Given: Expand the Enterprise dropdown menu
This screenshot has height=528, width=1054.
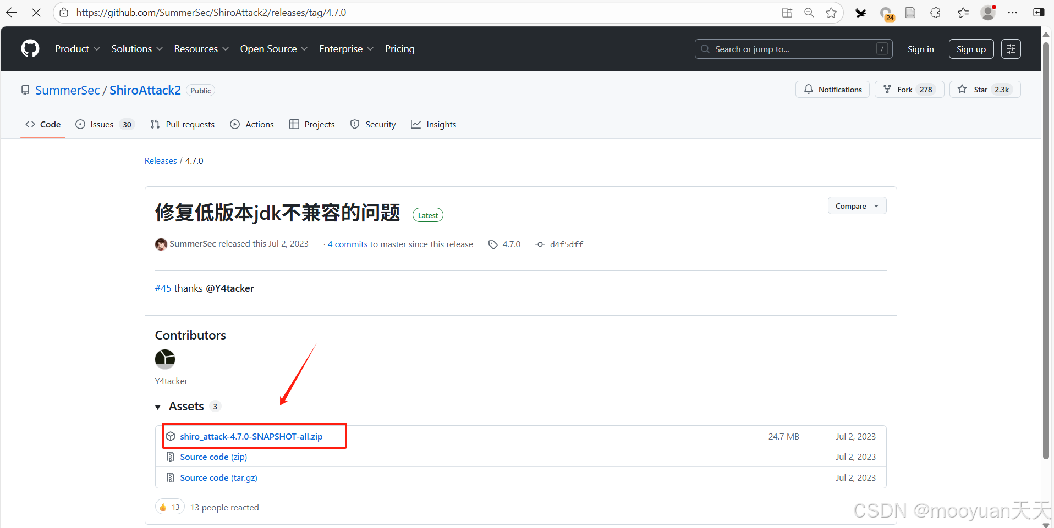Looking at the screenshot, I should (x=347, y=49).
